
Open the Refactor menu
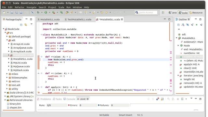tap(19, 7)
